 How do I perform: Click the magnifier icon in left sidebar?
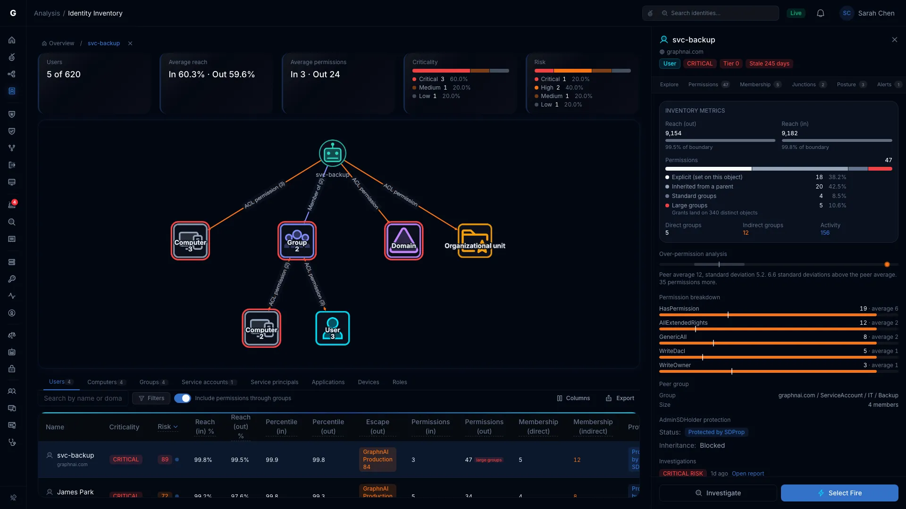click(x=12, y=222)
